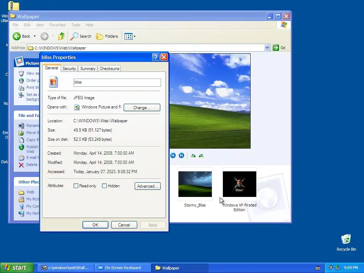
Task: Switch to On-Screen Keyboard taskbar button
Action: click(x=123, y=268)
